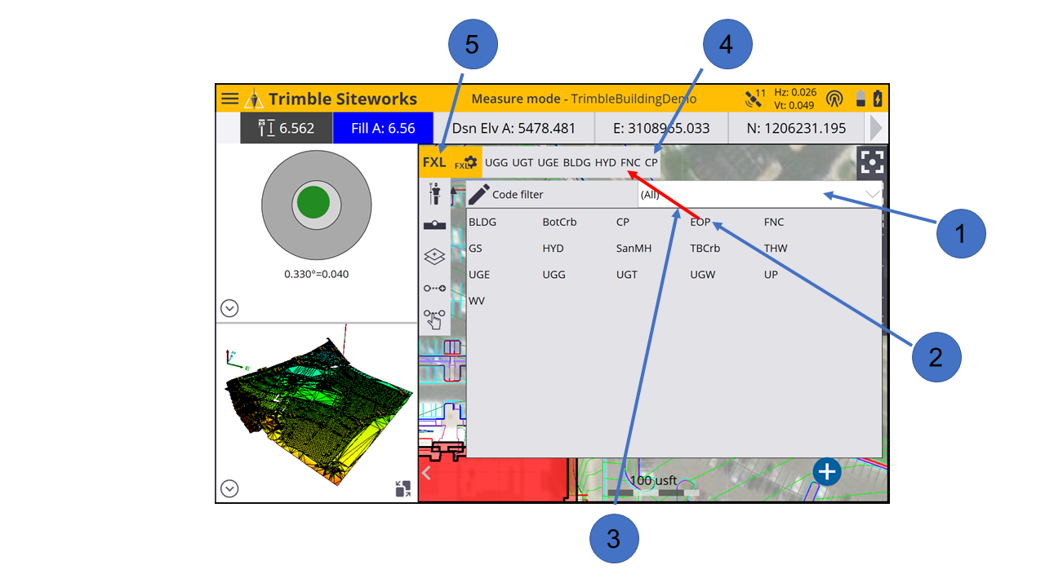The width and height of the screenshot is (1045, 587).
Task: Tap the 100 usft scale bar
Action: (653, 485)
